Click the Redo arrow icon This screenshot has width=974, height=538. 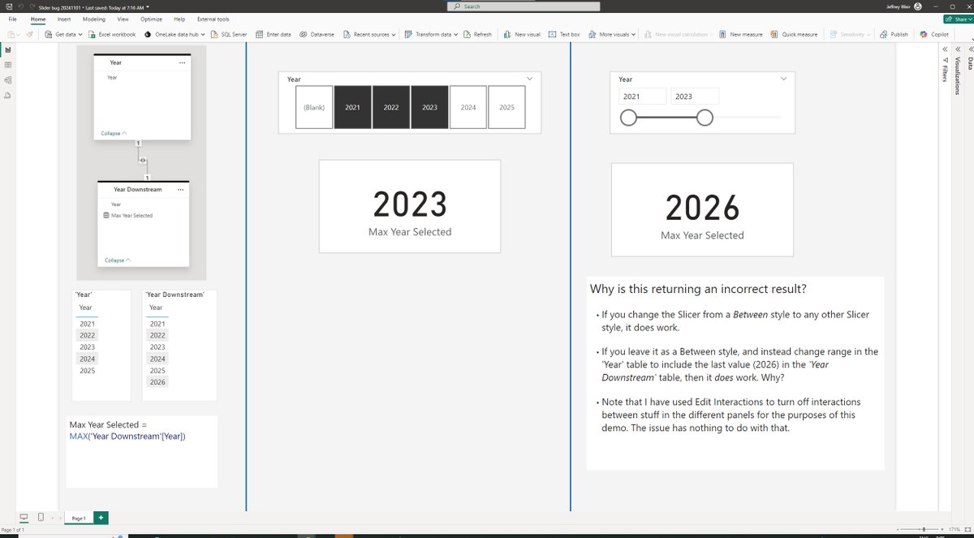(31, 6)
